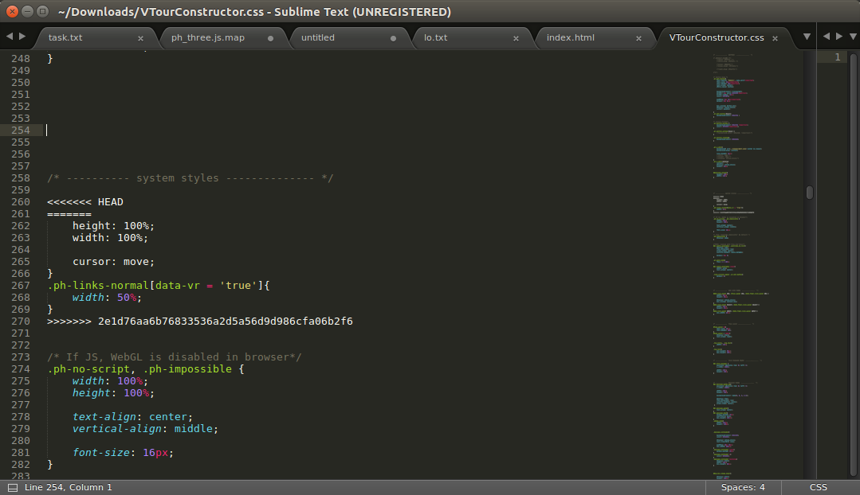The image size is (860, 495).
Task: Close the Sublime Text window
Action: coord(11,11)
